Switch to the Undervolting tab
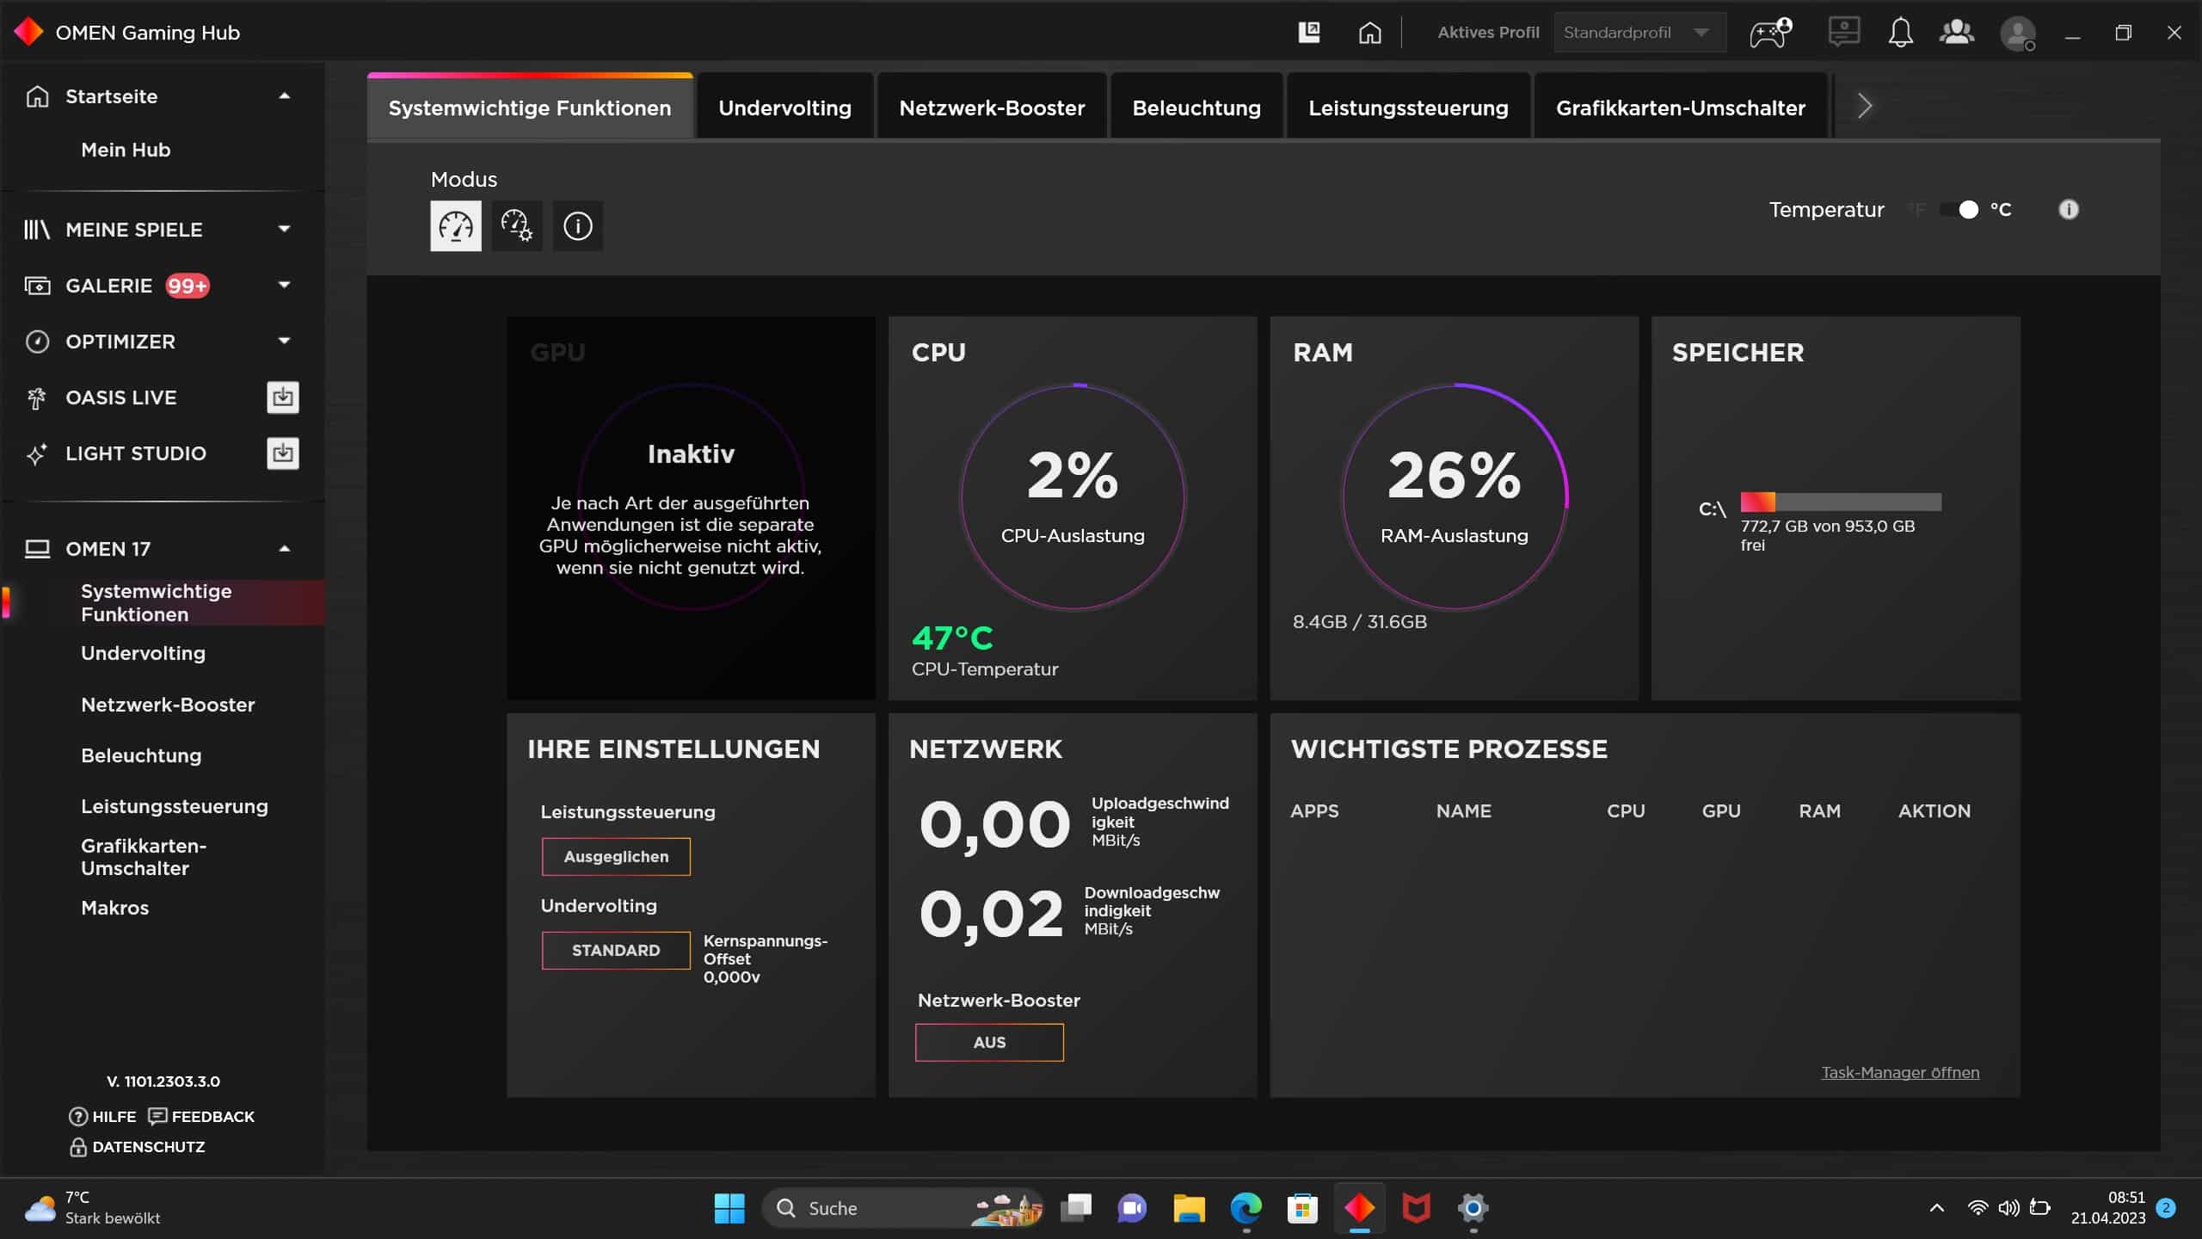2202x1239 pixels. click(784, 108)
